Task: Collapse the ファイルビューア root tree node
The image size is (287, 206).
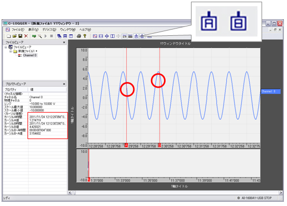Action: pos(6,47)
